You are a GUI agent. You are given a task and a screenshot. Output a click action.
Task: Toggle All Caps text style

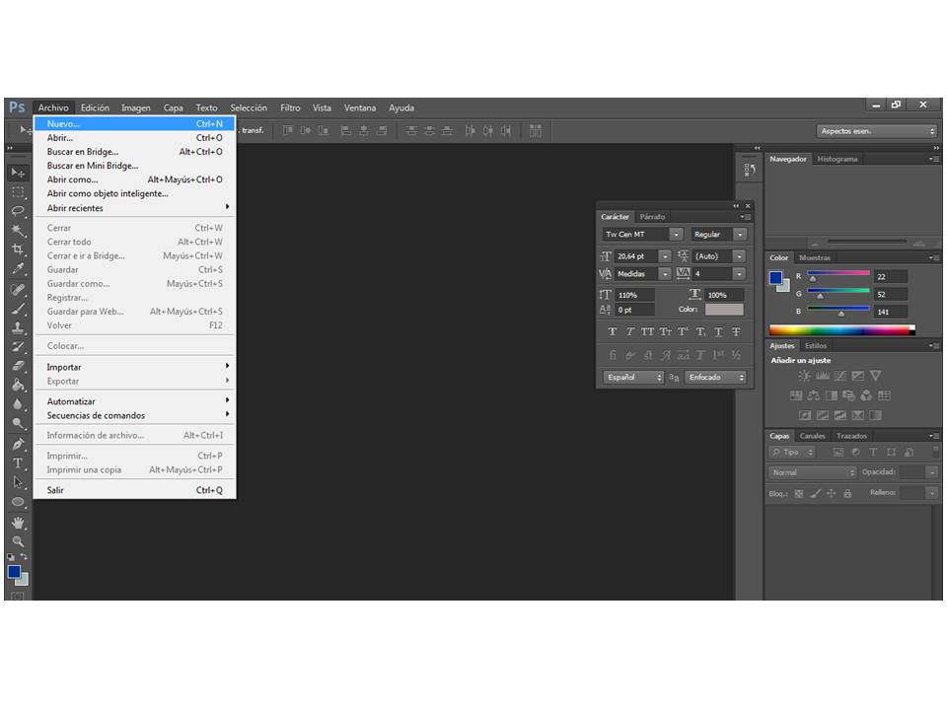coord(647,331)
